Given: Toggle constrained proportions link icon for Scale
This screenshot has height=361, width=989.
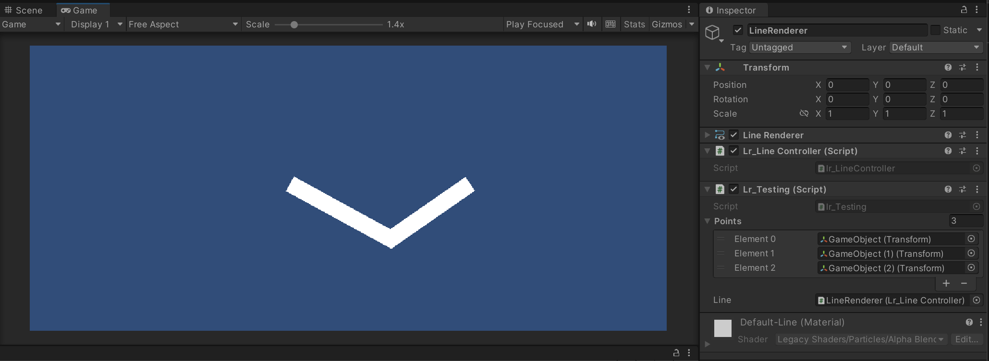Looking at the screenshot, I should coord(804,114).
